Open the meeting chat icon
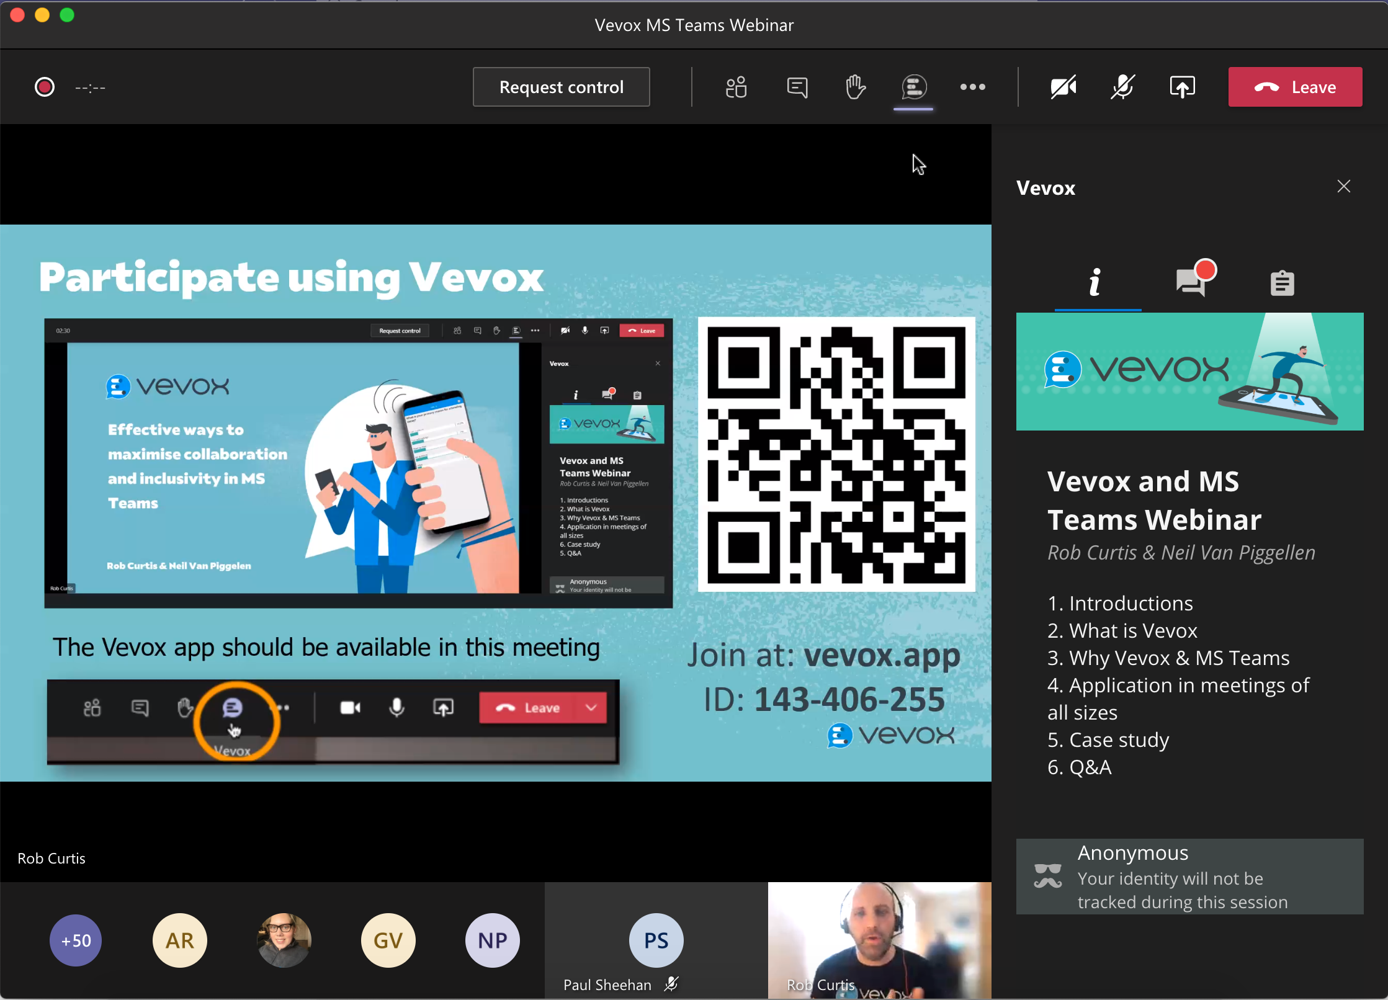Viewport: 1388px width, 1000px height. pos(797,87)
